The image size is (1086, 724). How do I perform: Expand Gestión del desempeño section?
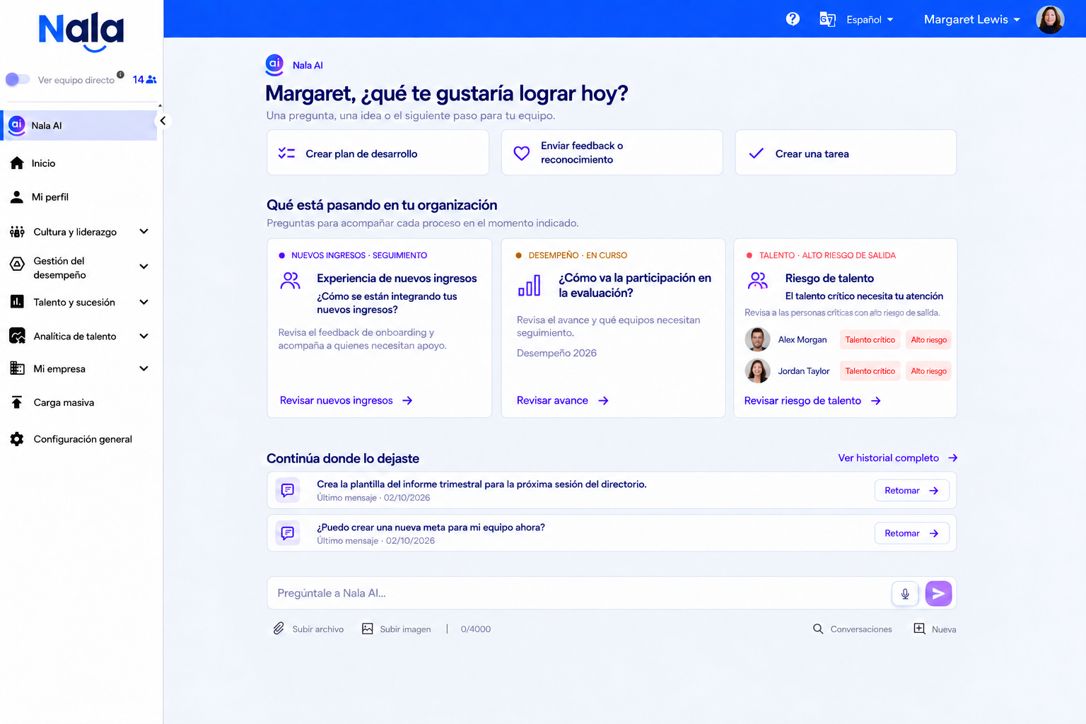pos(144,267)
